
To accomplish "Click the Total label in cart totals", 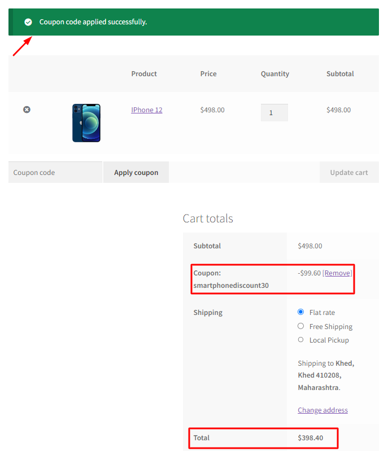I will (201, 437).
